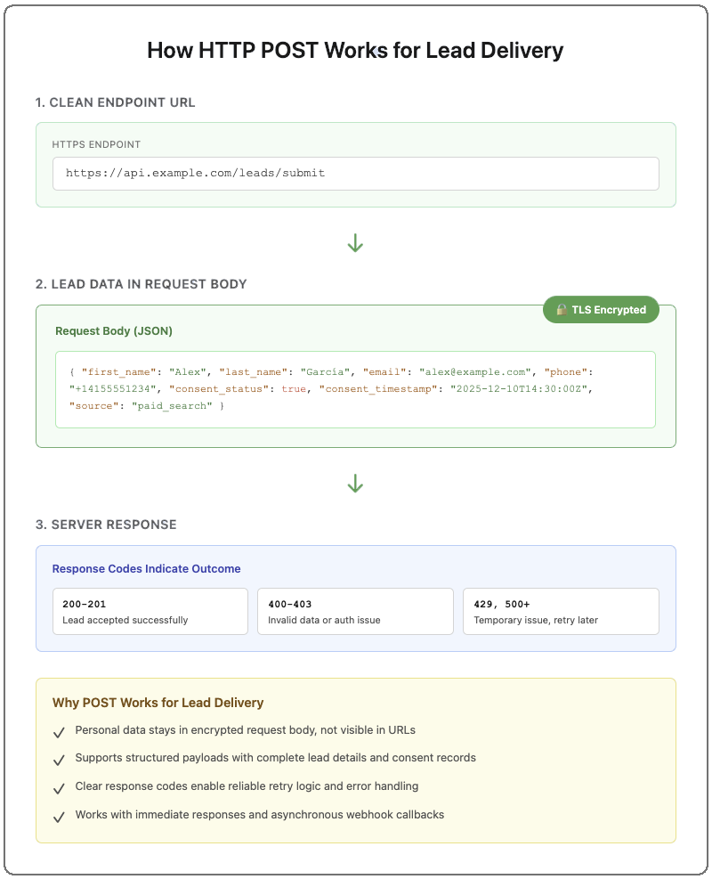Click the down arrow below the endpoint URL section
Viewport: 712px width, 879px height.
pyautogui.click(x=355, y=243)
